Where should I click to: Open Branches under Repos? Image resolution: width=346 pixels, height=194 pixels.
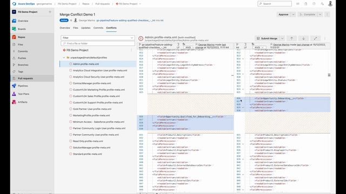(x=23, y=65)
